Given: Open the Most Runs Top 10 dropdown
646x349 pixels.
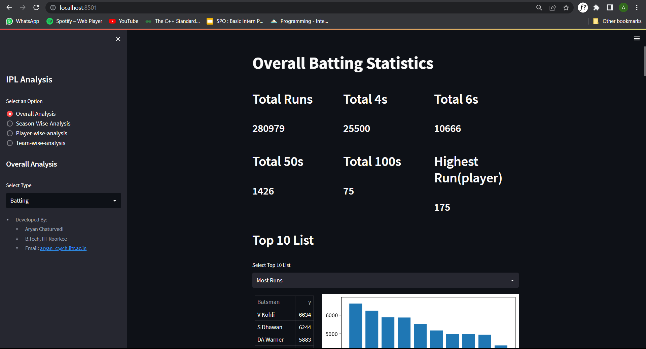Looking at the screenshot, I should [x=385, y=280].
